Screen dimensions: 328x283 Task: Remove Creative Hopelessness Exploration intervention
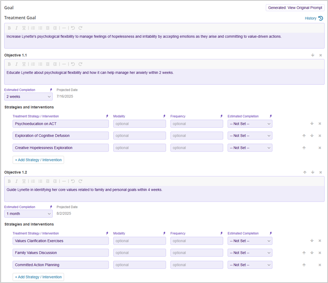320,148
